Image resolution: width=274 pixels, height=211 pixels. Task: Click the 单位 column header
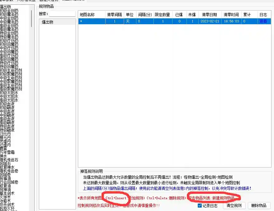130,15
